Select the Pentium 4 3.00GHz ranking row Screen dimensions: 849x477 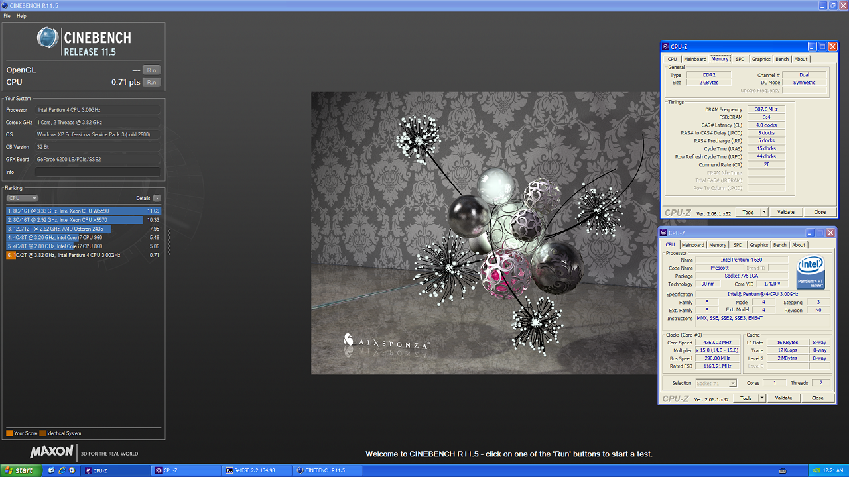click(84, 255)
